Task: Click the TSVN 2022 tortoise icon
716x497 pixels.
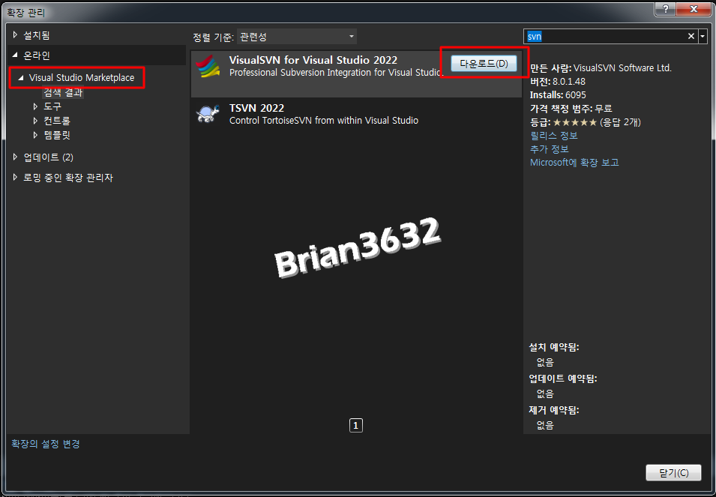Action: point(208,114)
